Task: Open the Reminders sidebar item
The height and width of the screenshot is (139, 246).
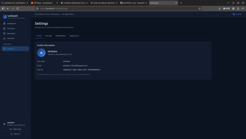Action: tap(15, 34)
